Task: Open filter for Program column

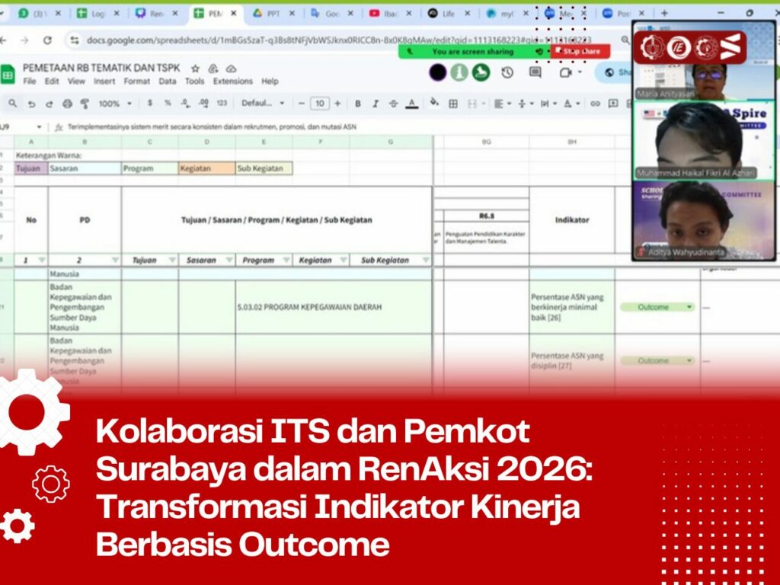Action: point(286,261)
